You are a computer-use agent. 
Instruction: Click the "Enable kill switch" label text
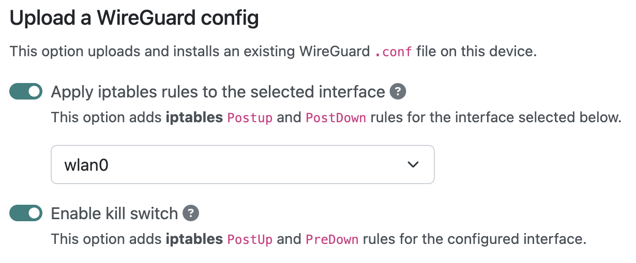(x=114, y=213)
